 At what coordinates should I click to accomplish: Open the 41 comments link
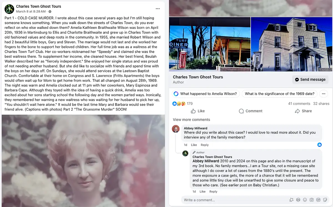[299, 104]
